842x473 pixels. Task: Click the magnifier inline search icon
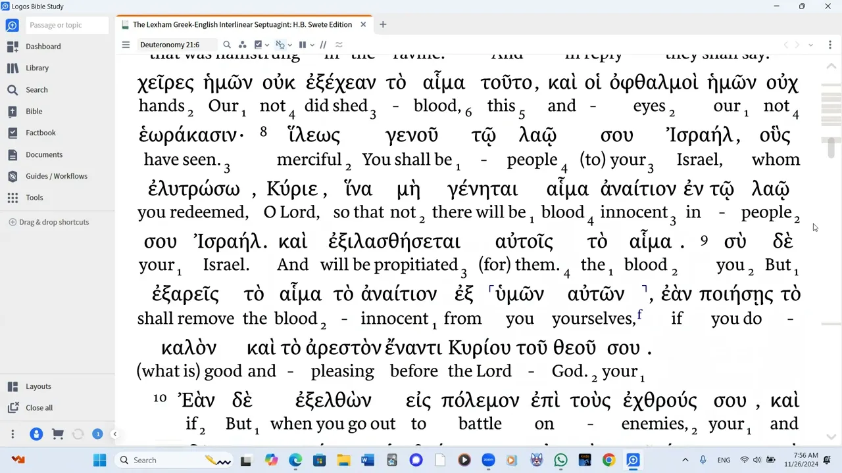click(x=227, y=45)
